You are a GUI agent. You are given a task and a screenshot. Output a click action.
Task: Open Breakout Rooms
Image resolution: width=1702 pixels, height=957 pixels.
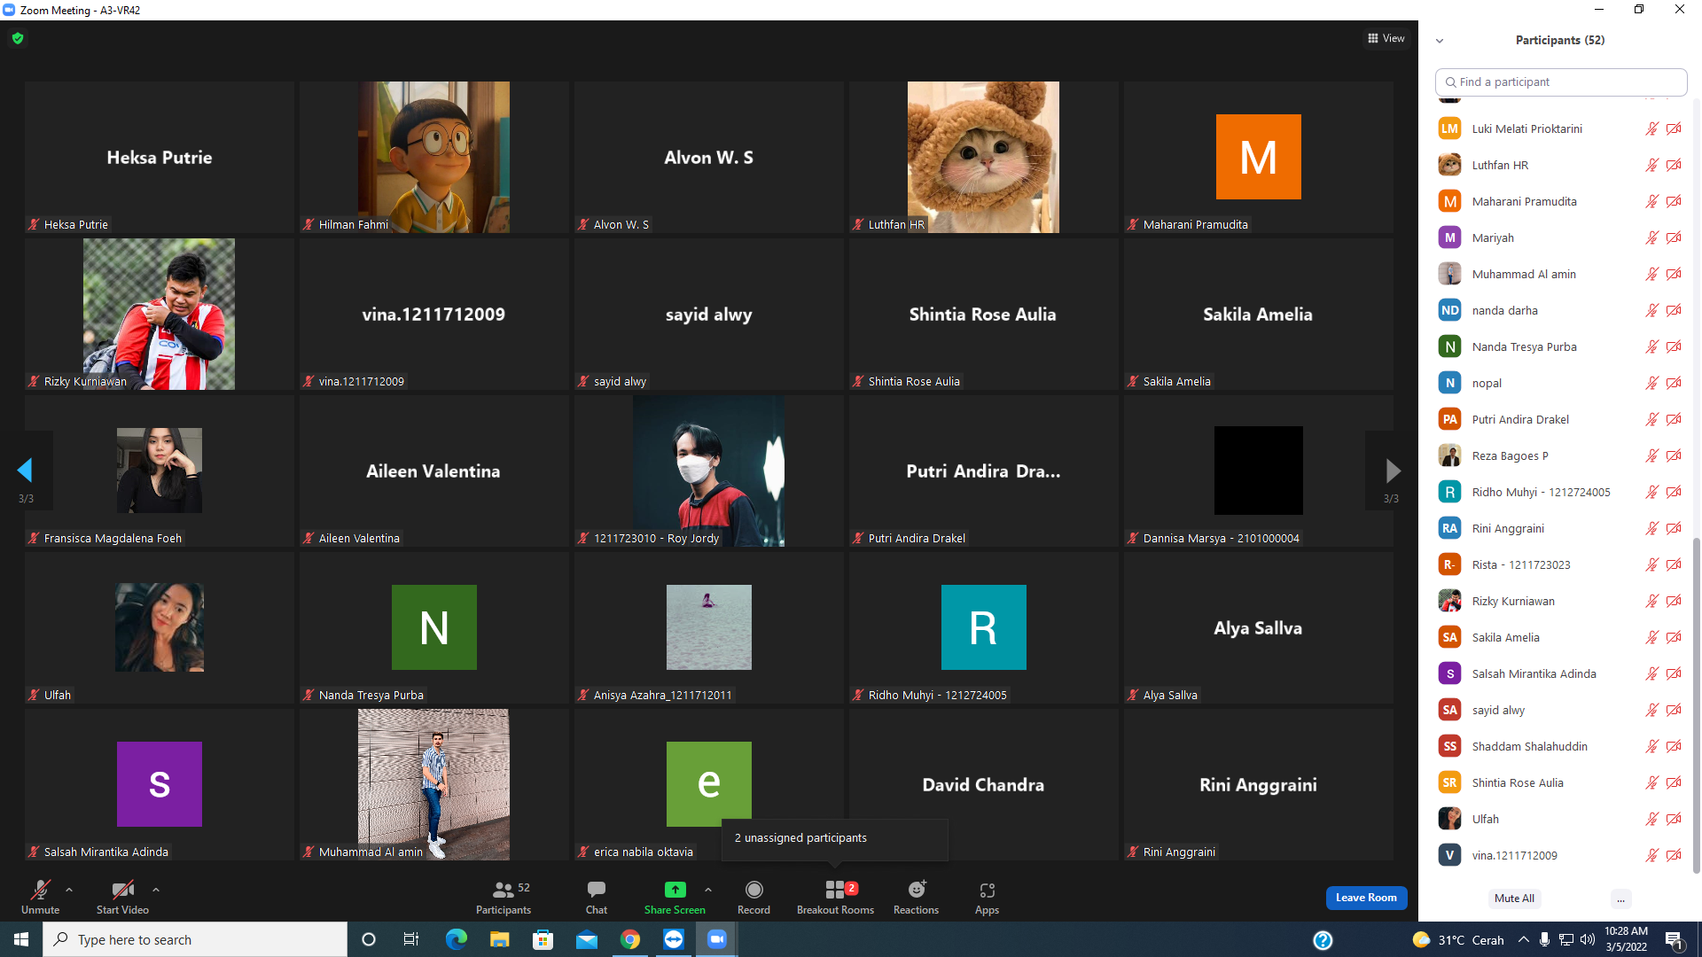point(835,897)
